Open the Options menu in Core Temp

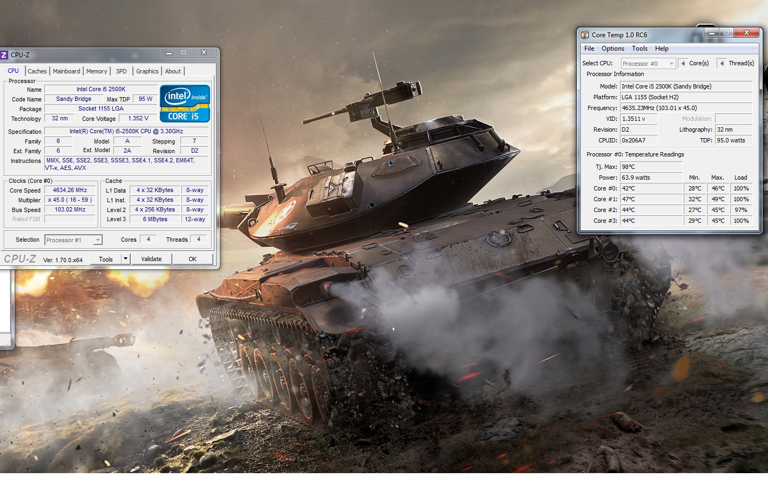click(x=613, y=49)
